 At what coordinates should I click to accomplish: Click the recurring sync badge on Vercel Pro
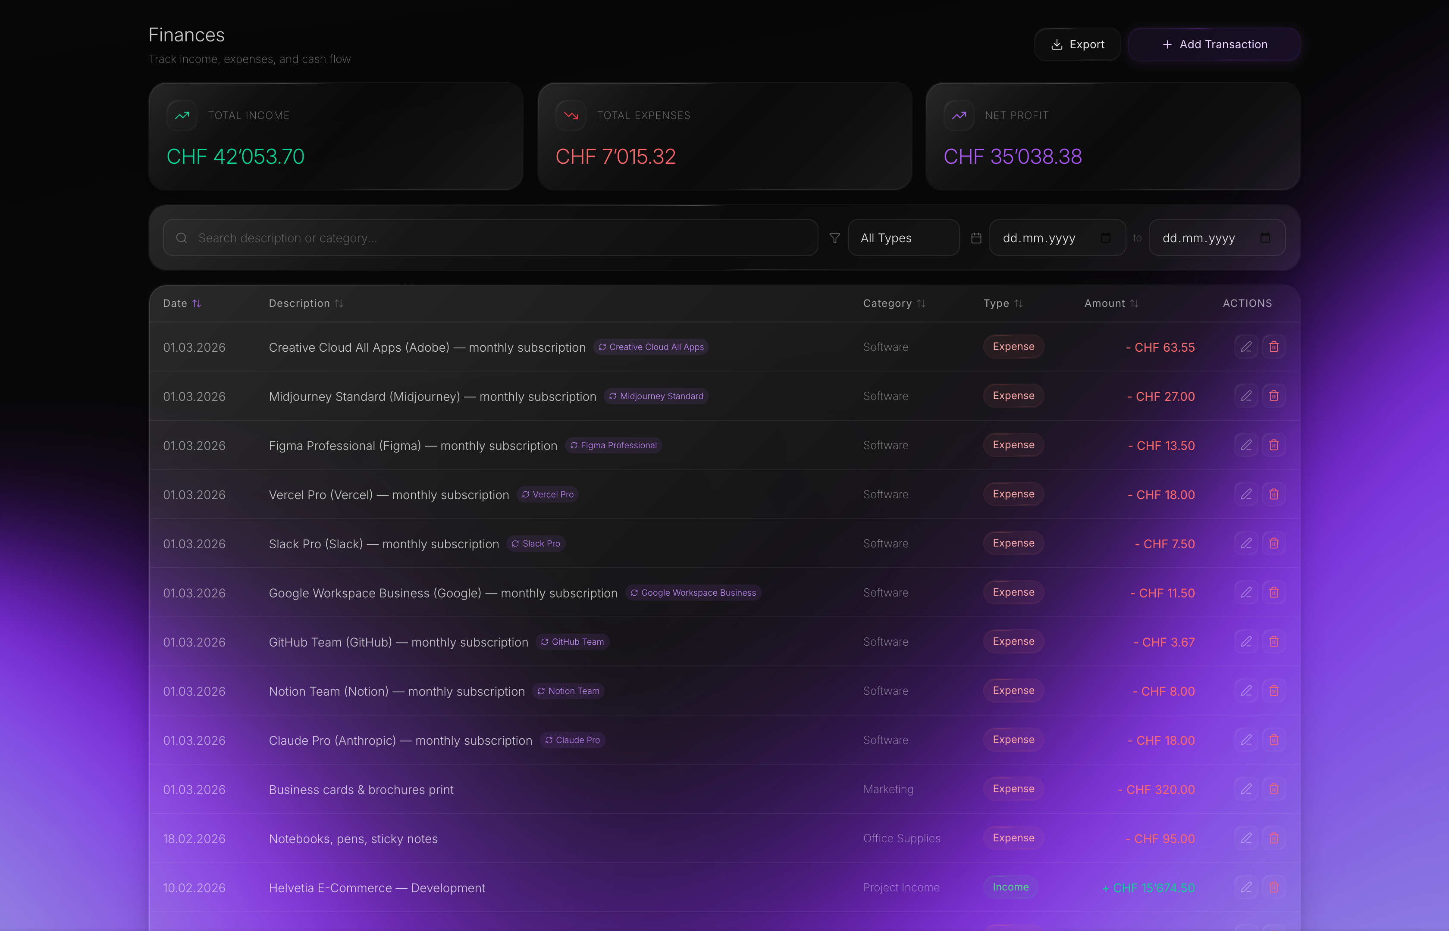pyautogui.click(x=547, y=494)
